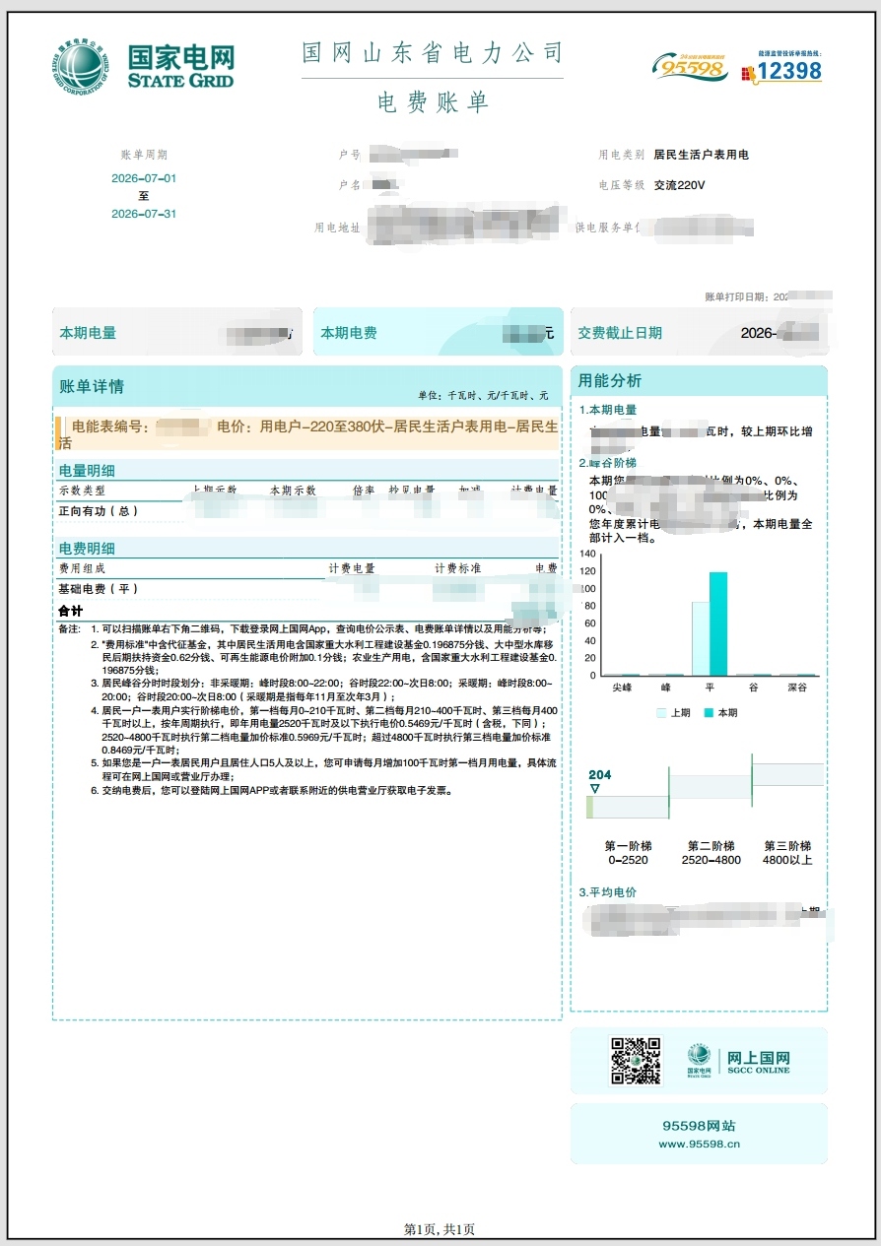Click the 计费标准 column header

458,568
